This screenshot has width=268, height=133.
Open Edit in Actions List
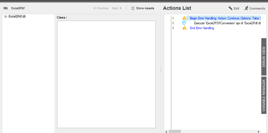(234, 8)
